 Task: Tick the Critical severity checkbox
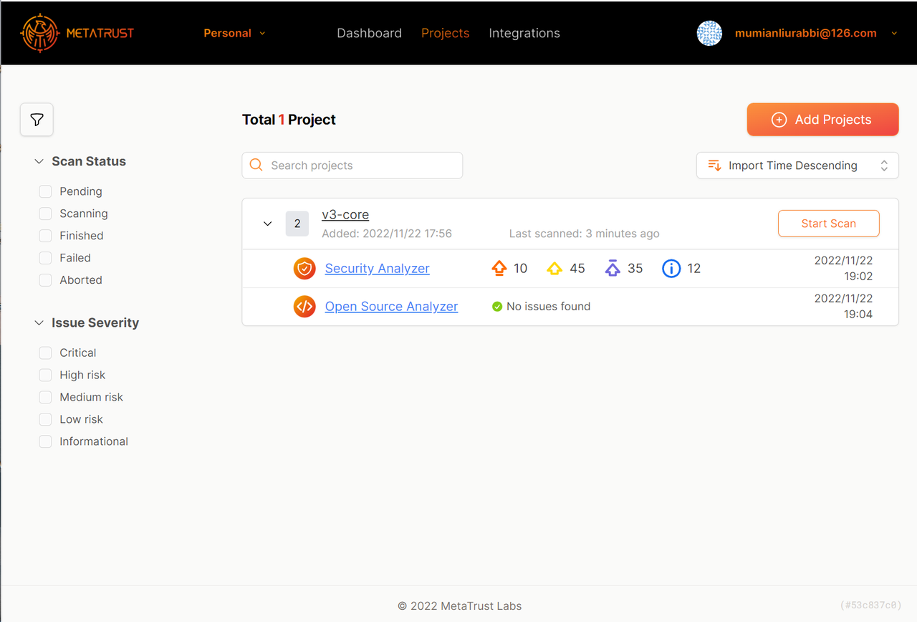(46, 353)
